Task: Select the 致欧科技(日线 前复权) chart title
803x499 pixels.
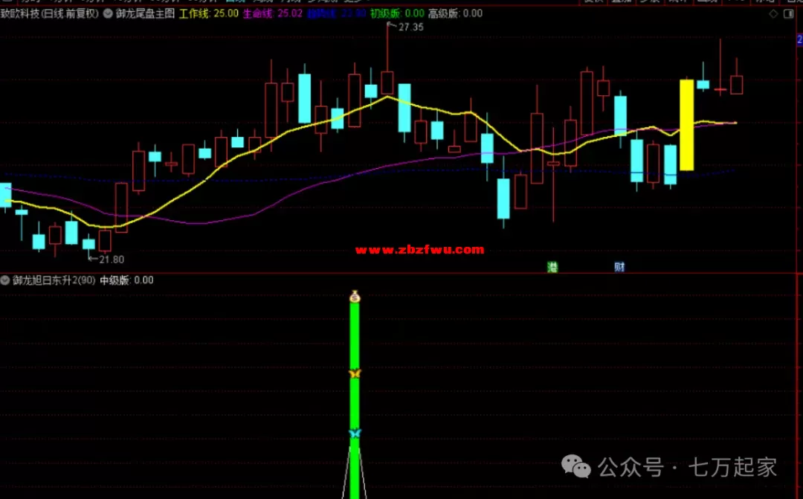Action: pyautogui.click(x=50, y=14)
